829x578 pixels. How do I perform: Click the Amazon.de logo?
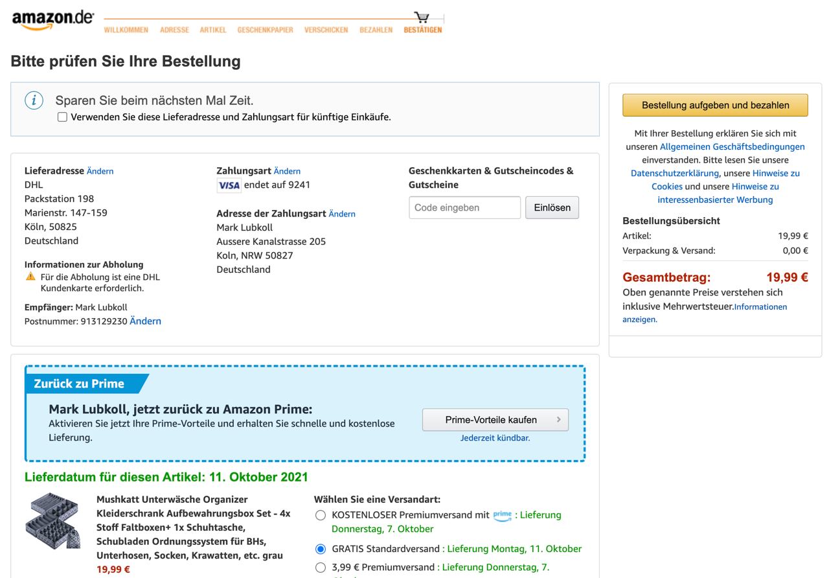click(x=52, y=19)
